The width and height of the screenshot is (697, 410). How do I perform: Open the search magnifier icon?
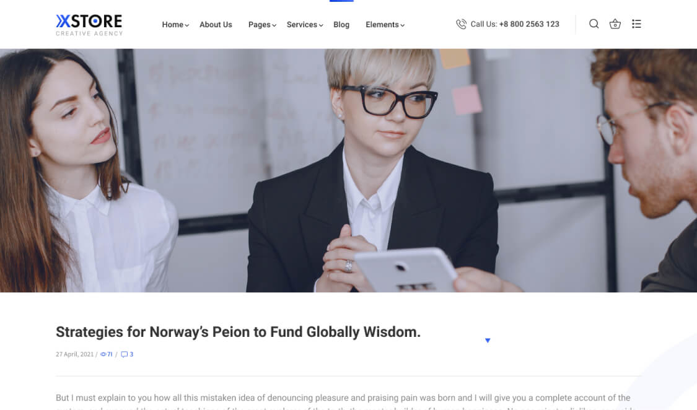click(594, 24)
